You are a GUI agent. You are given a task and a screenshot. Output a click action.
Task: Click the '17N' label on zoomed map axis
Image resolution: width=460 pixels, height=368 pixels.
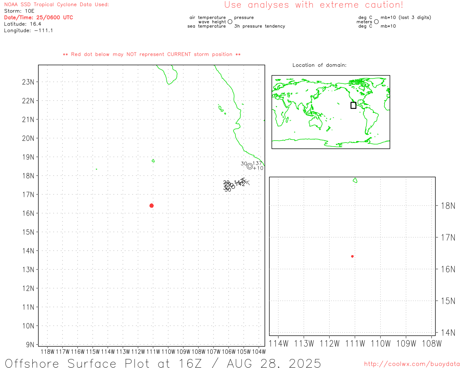point(448,238)
